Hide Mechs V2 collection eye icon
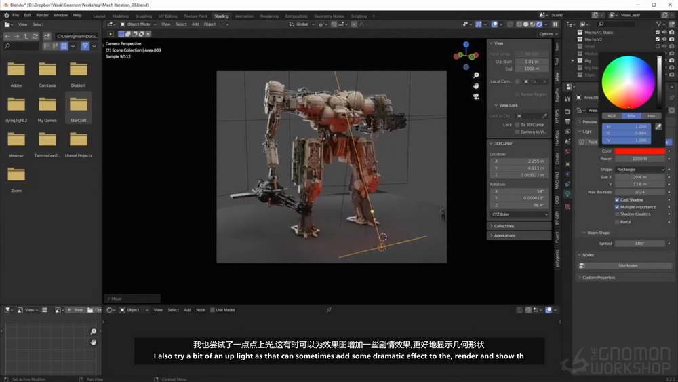678x382 pixels. 664,39
